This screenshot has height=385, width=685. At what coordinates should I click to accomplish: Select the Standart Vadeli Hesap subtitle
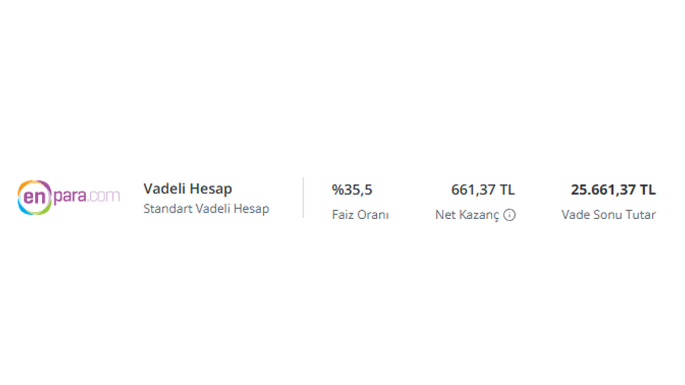(x=206, y=209)
